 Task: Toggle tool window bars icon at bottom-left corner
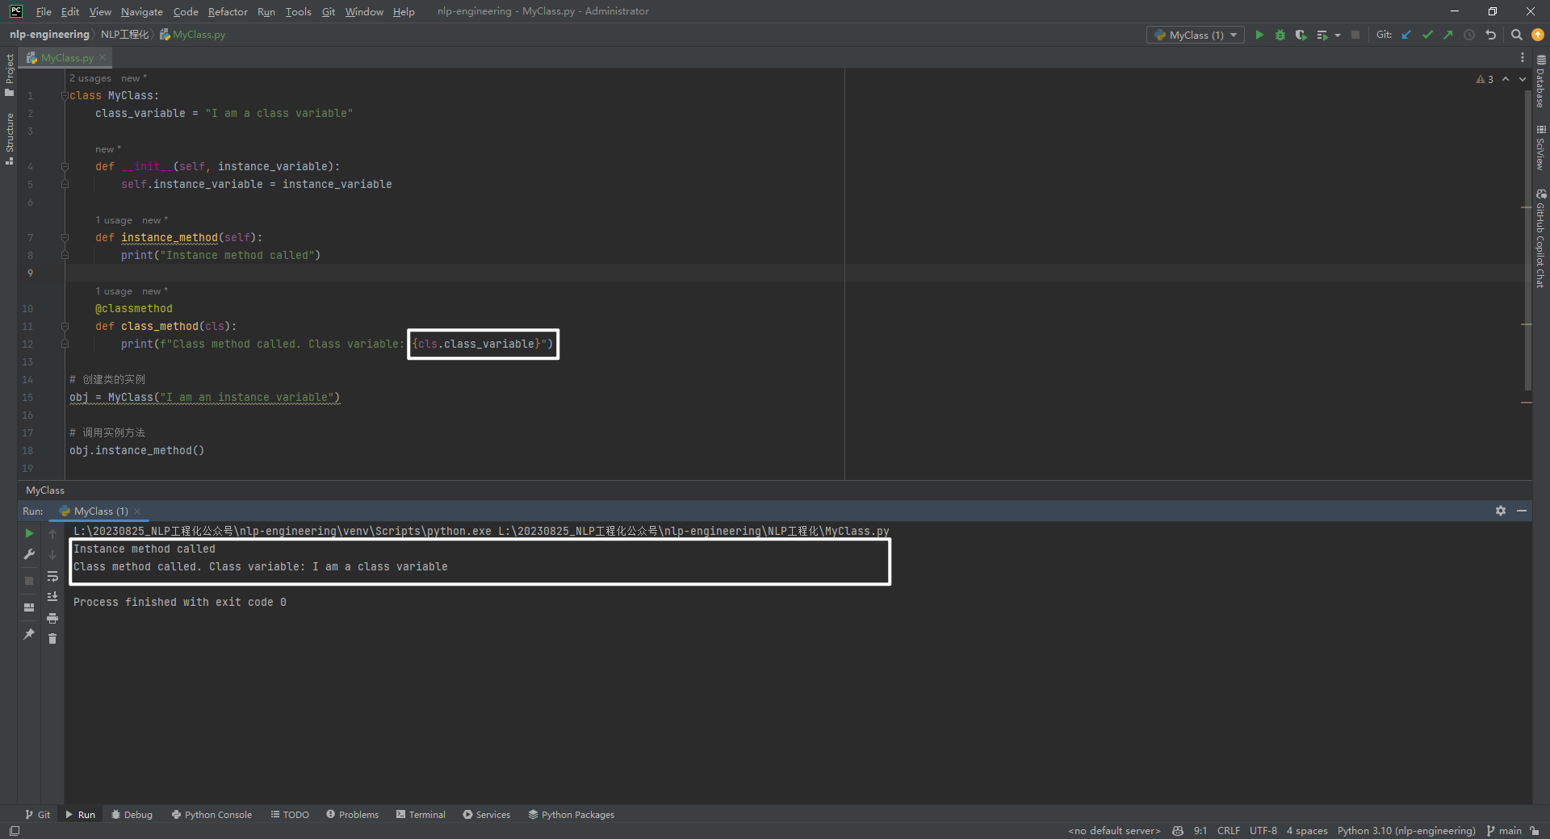coord(15,831)
